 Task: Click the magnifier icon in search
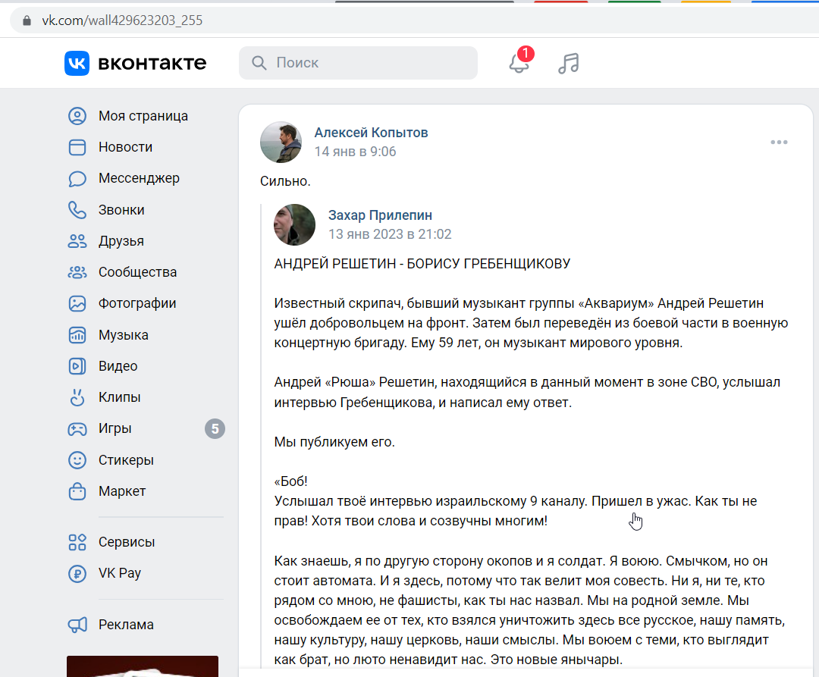click(259, 63)
